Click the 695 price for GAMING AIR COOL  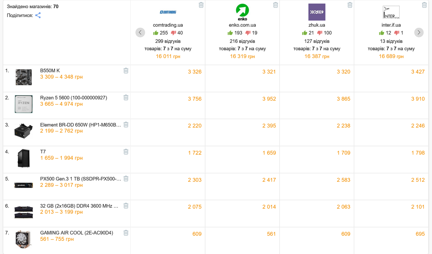point(420,234)
